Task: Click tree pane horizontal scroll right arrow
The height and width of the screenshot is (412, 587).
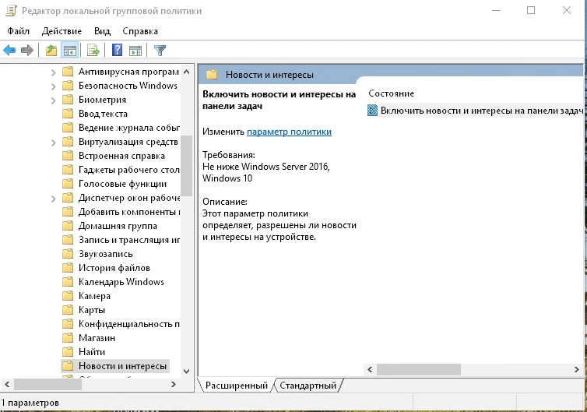Action: click(x=174, y=384)
